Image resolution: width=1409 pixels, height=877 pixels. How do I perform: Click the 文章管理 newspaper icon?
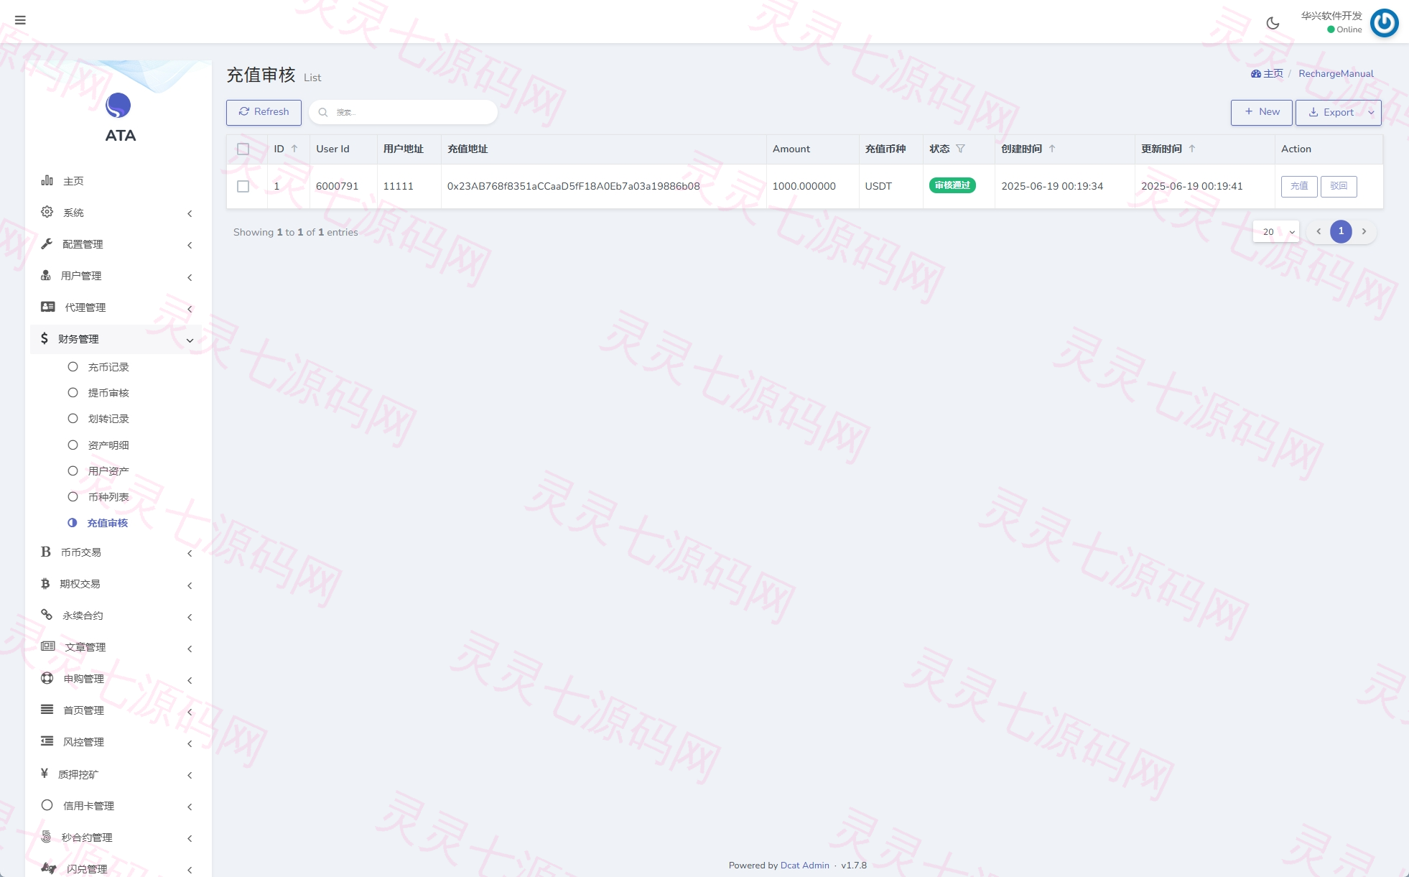[x=48, y=646]
